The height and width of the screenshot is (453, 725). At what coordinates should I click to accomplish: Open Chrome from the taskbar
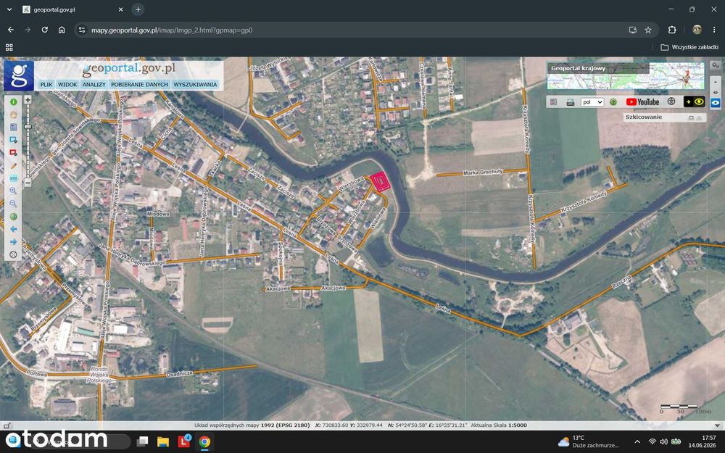204,441
